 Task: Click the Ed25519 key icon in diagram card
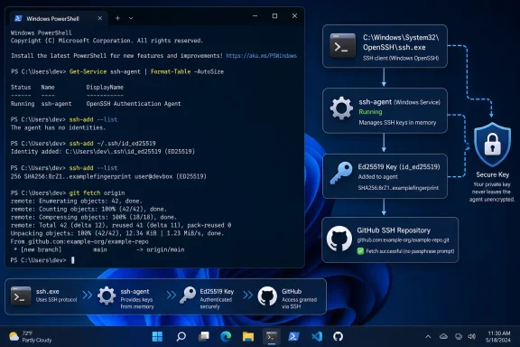(341, 173)
